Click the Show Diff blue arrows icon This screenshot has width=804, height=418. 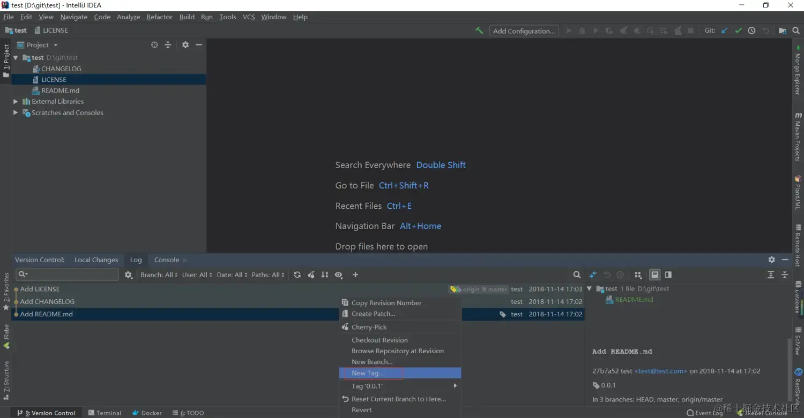pyautogui.click(x=593, y=275)
